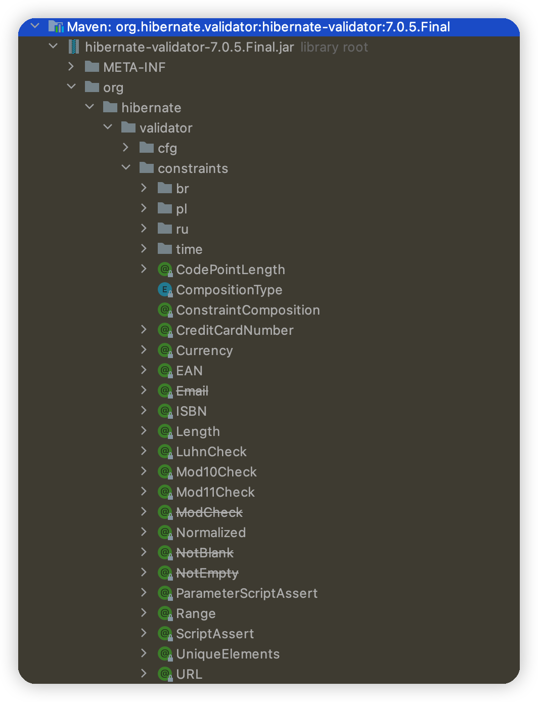538x702 pixels.
Task: Select the ParameterScriptAssert annotation
Action: (246, 593)
